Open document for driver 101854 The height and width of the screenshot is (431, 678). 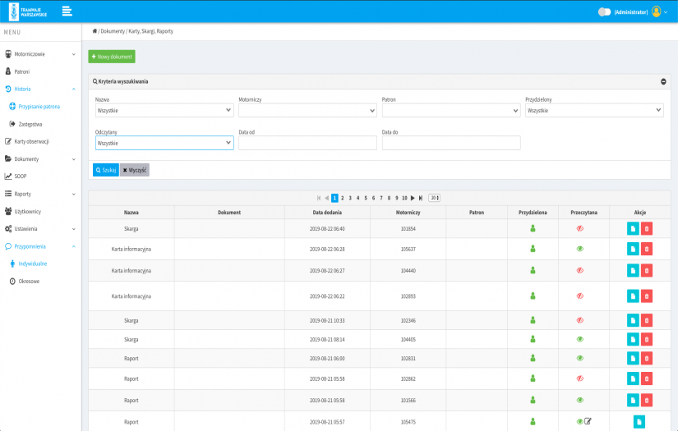[x=633, y=229]
